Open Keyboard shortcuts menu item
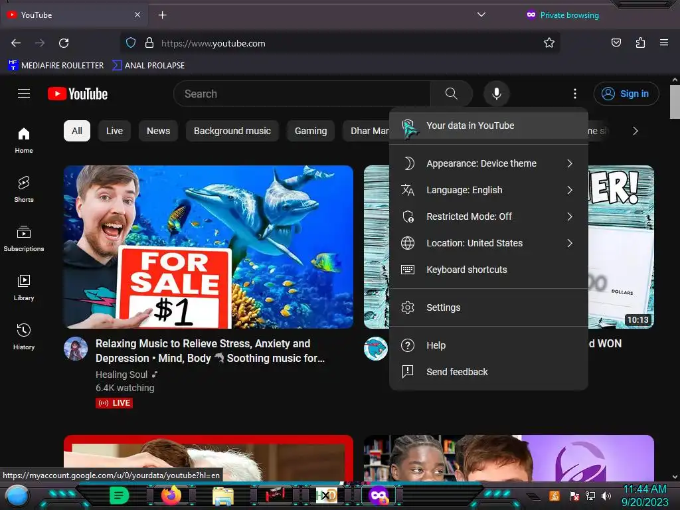Viewport: 680px width, 510px height. [x=489, y=270]
